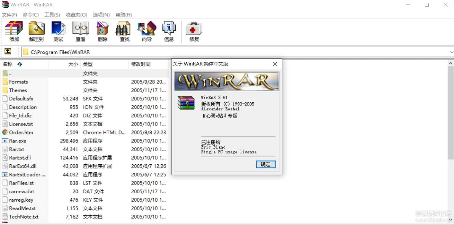Open the View (查看) toolbar icon
Viewport: 454px width, 225px height.
[80, 31]
